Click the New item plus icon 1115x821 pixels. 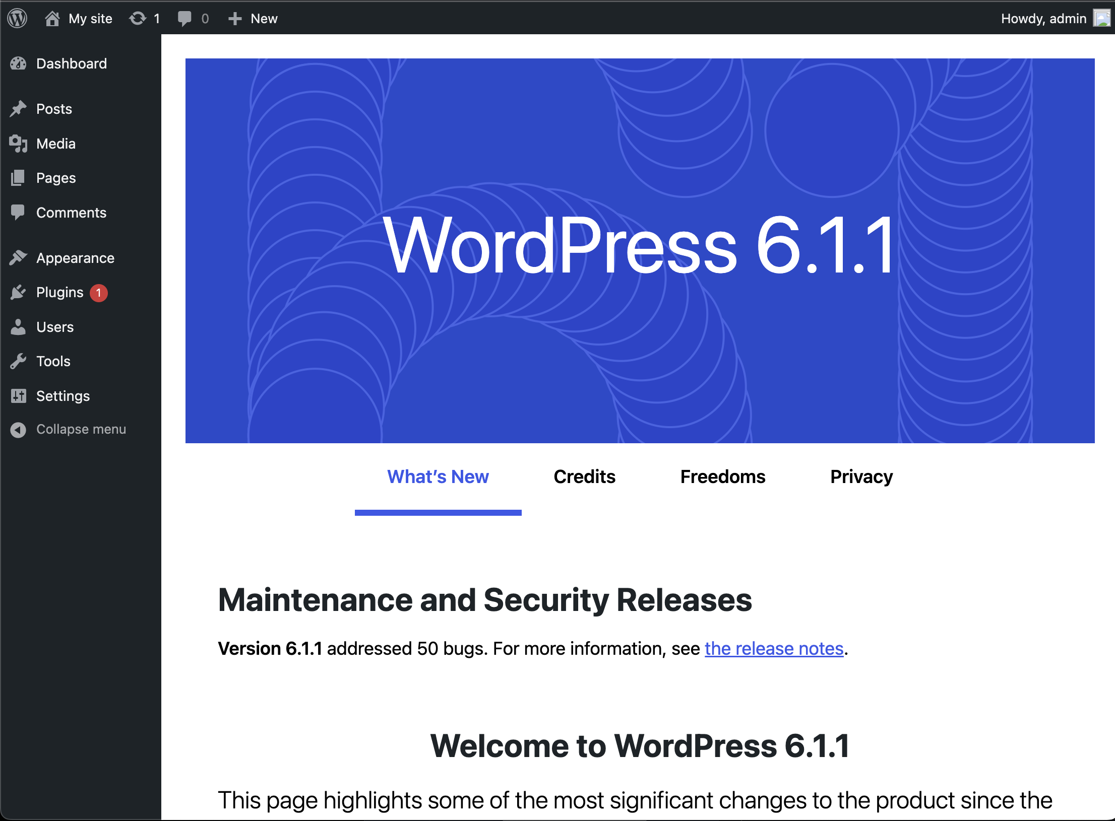tap(235, 18)
